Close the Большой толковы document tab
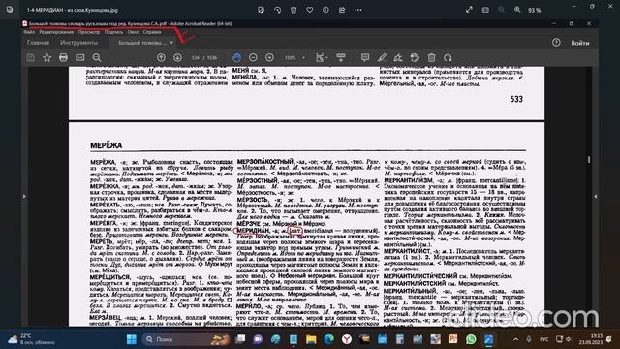This screenshot has height=349, width=620. point(171,43)
